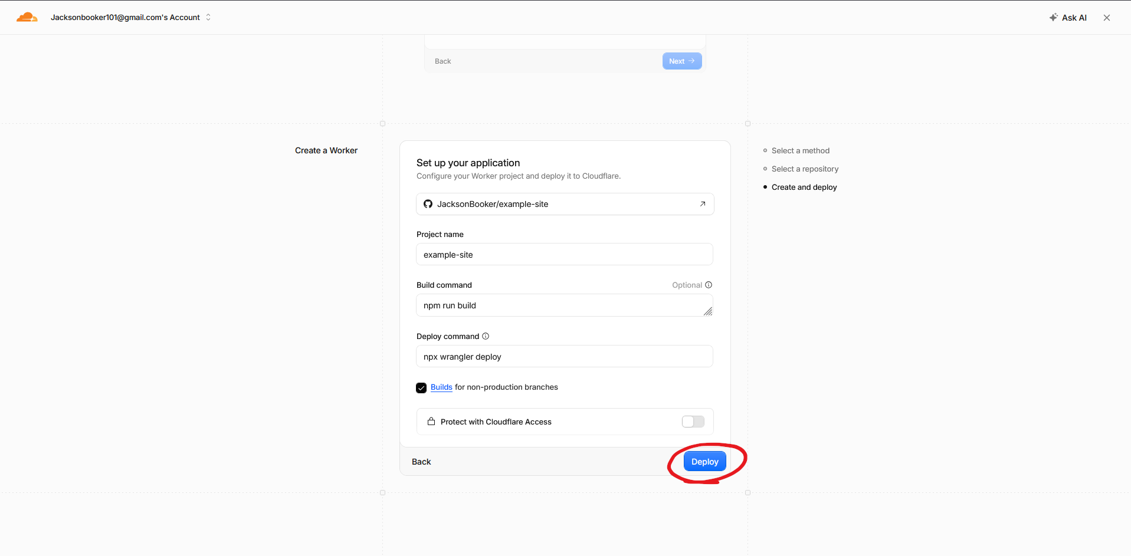Focus the Build command textarea
This screenshot has width=1131, height=556.
point(565,305)
